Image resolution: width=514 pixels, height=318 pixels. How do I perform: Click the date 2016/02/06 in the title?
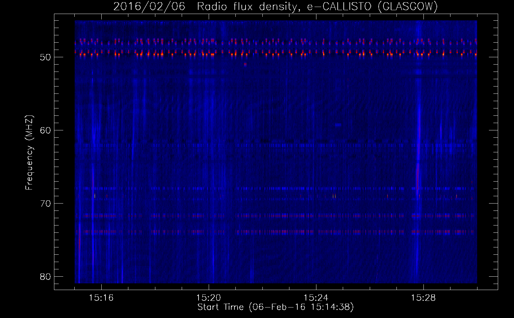tap(149, 6)
